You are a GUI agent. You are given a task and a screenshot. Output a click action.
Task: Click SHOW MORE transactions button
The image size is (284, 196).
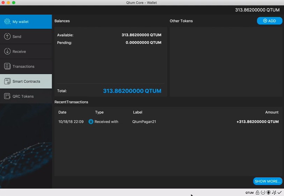[x=268, y=181]
